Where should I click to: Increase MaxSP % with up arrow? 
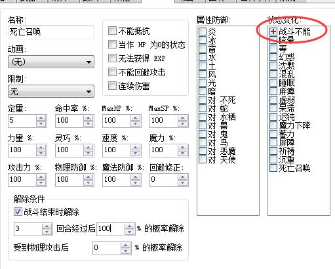pos(183,118)
